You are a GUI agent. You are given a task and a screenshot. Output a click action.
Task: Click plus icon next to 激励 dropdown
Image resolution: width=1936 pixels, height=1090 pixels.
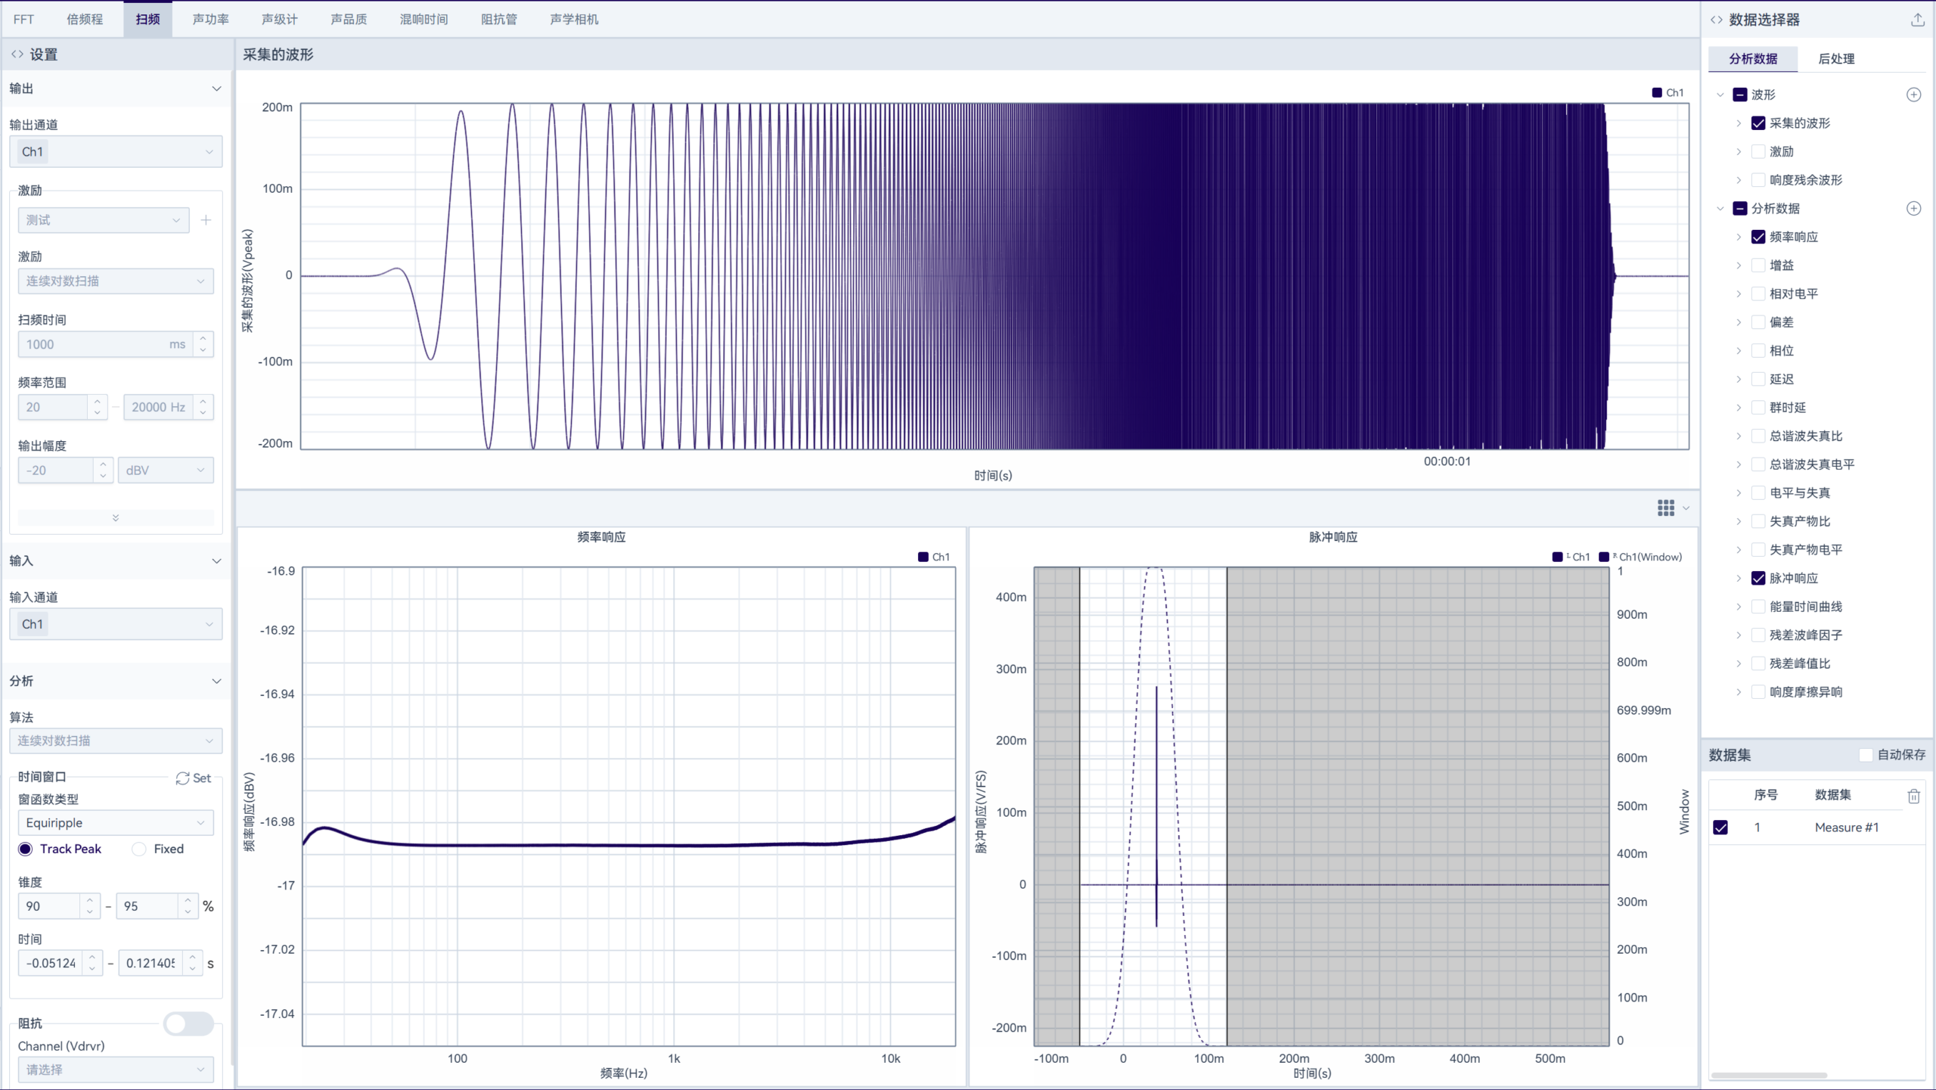click(x=206, y=220)
